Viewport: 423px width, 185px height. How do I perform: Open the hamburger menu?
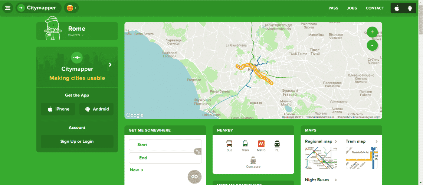pyautogui.click(x=7, y=8)
